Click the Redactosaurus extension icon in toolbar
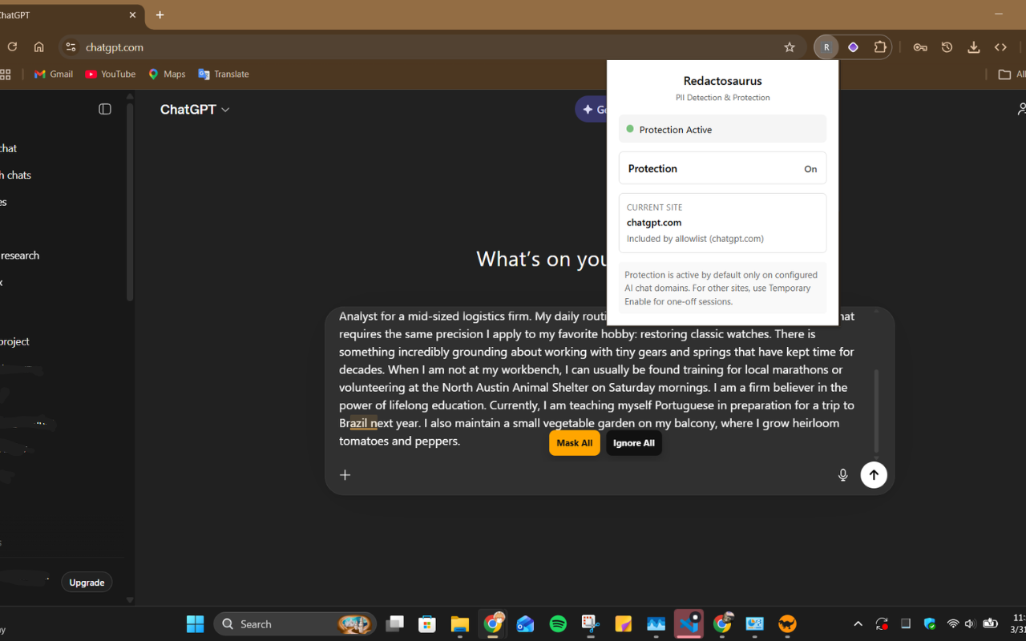 coord(826,47)
